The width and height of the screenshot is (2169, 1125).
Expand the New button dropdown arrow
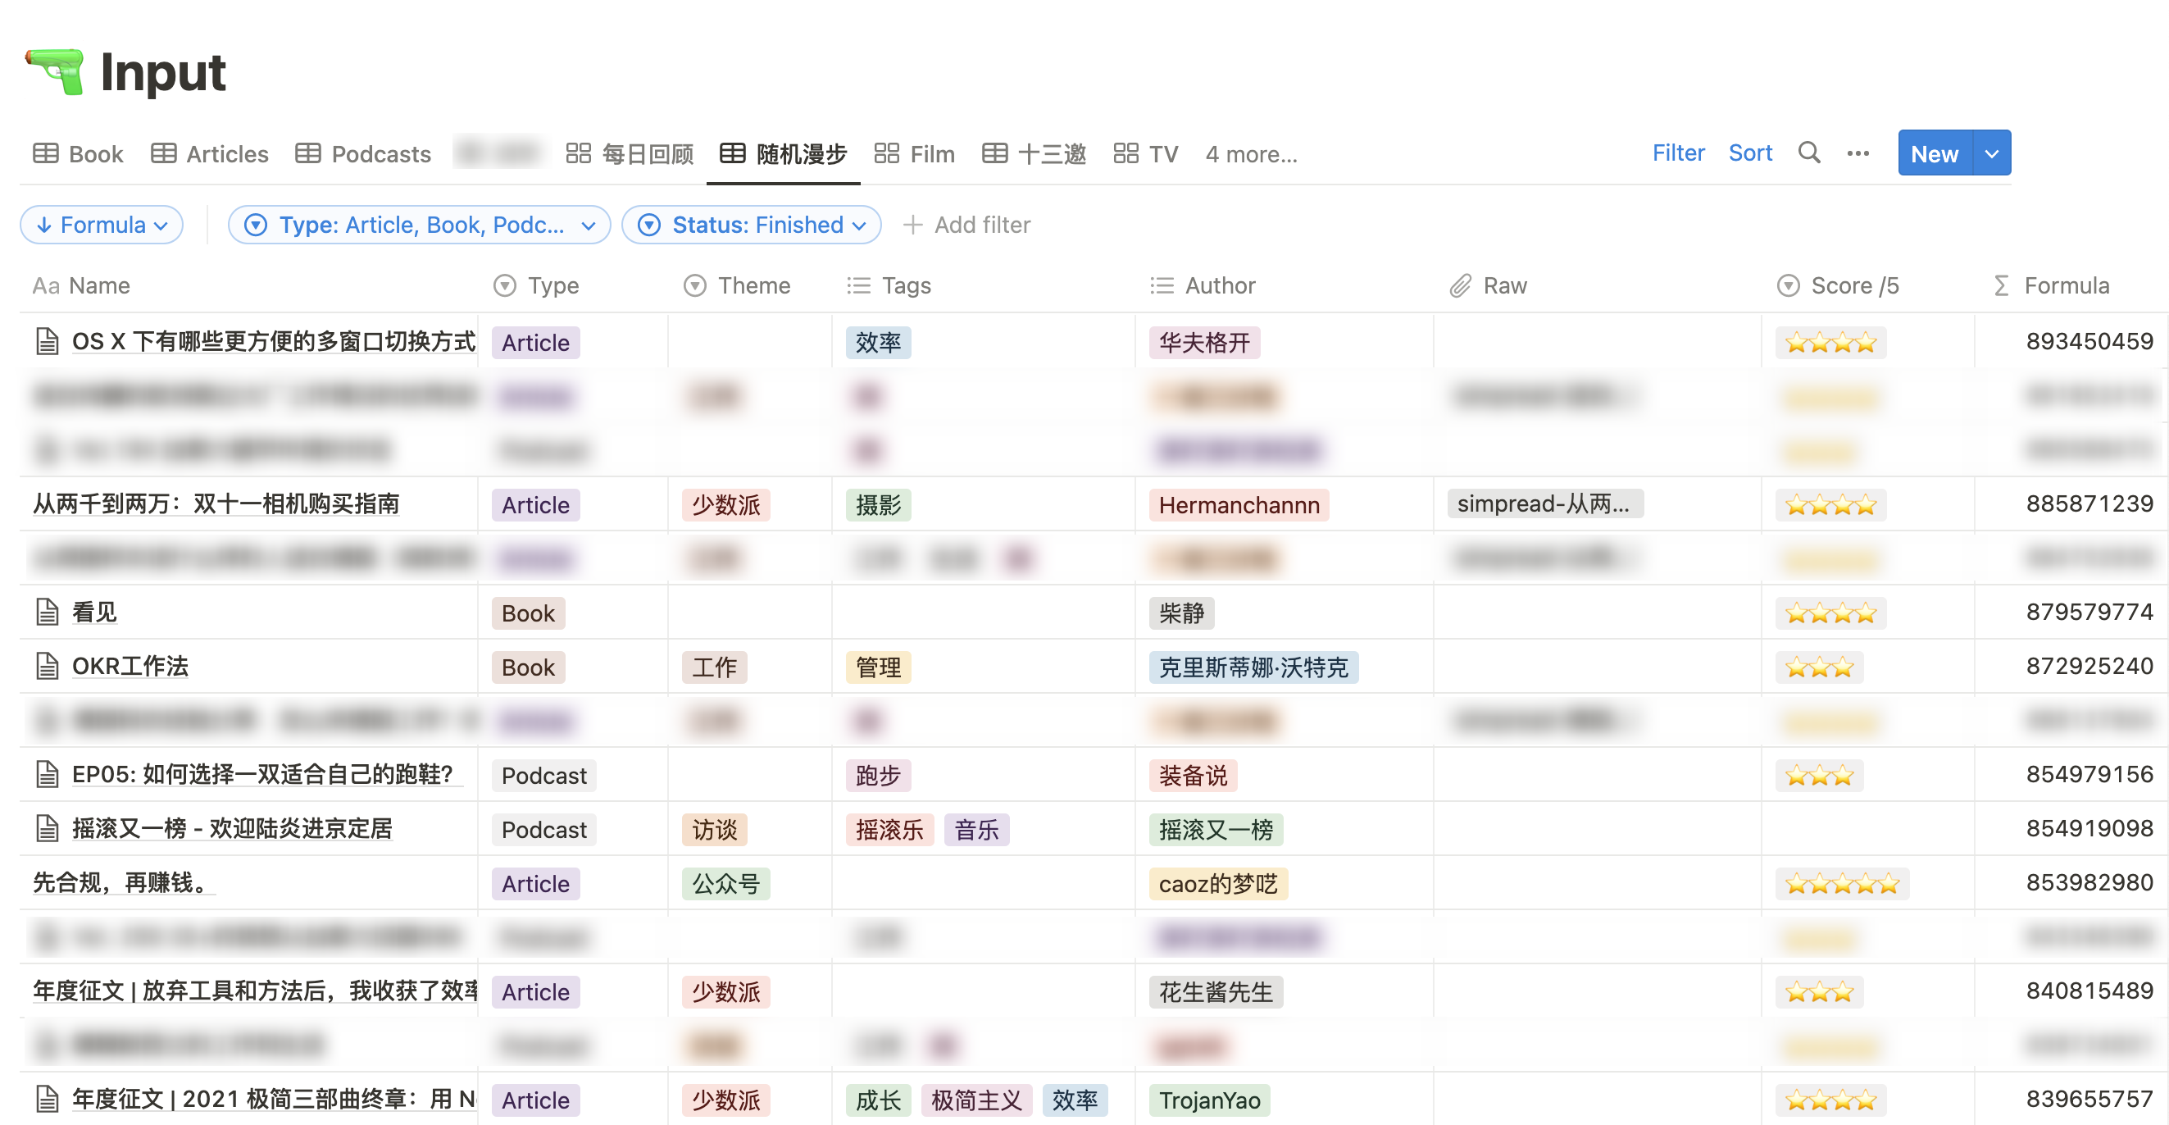coord(1991,153)
